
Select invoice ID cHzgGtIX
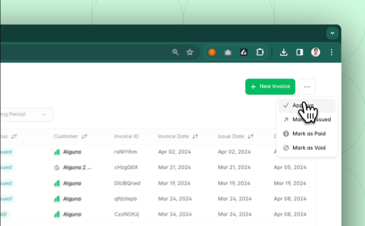pyautogui.click(x=126, y=168)
